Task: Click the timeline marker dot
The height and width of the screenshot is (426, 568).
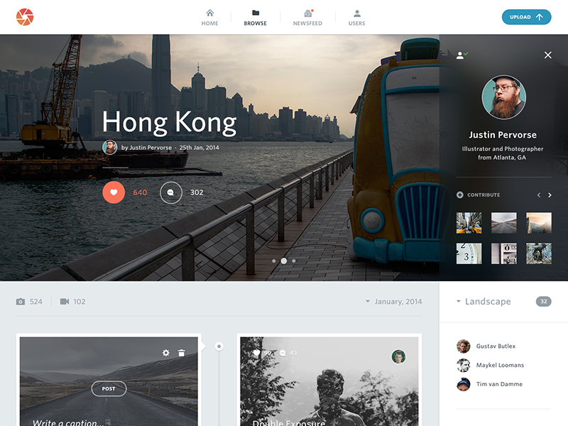Action: pos(219,346)
